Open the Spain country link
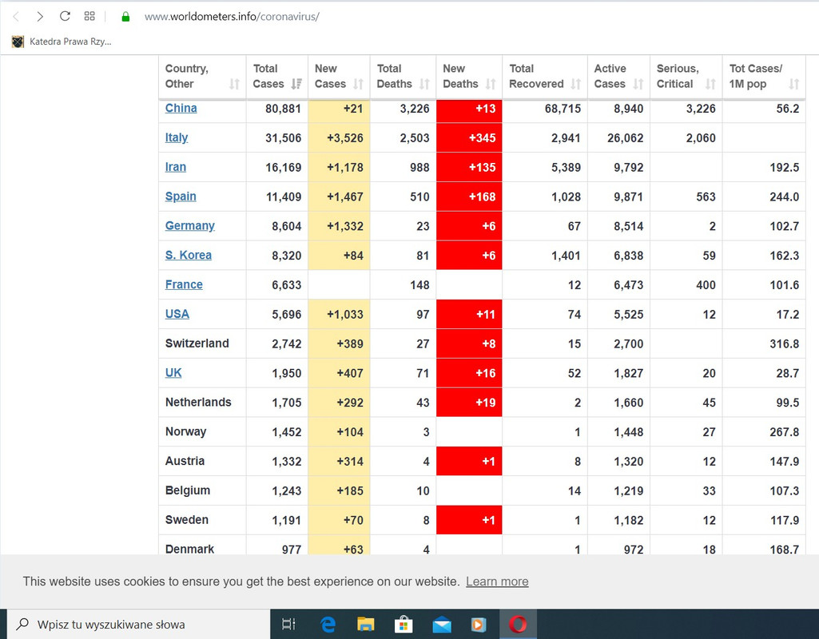 [181, 196]
